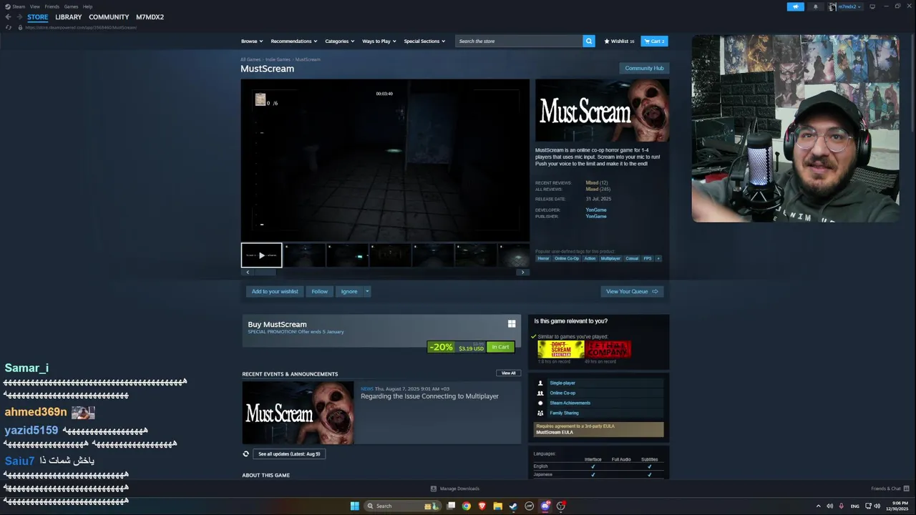Click the Online Co-Op tag
The image size is (916, 515).
[567, 258]
